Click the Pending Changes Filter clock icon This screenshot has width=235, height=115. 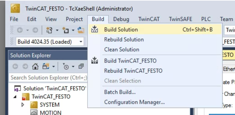(x=66, y=66)
